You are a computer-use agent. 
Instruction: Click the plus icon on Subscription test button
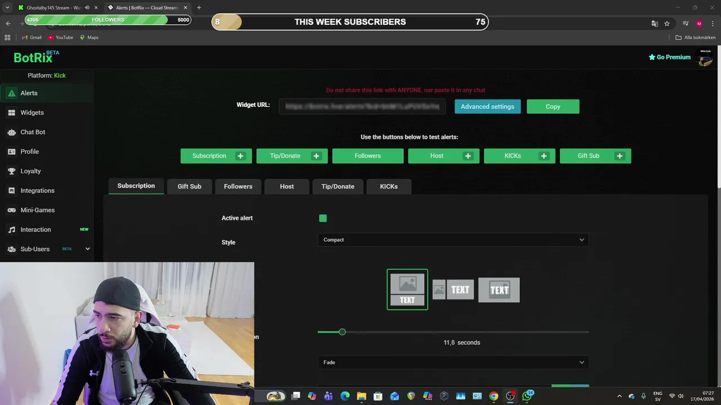[x=241, y=156]
